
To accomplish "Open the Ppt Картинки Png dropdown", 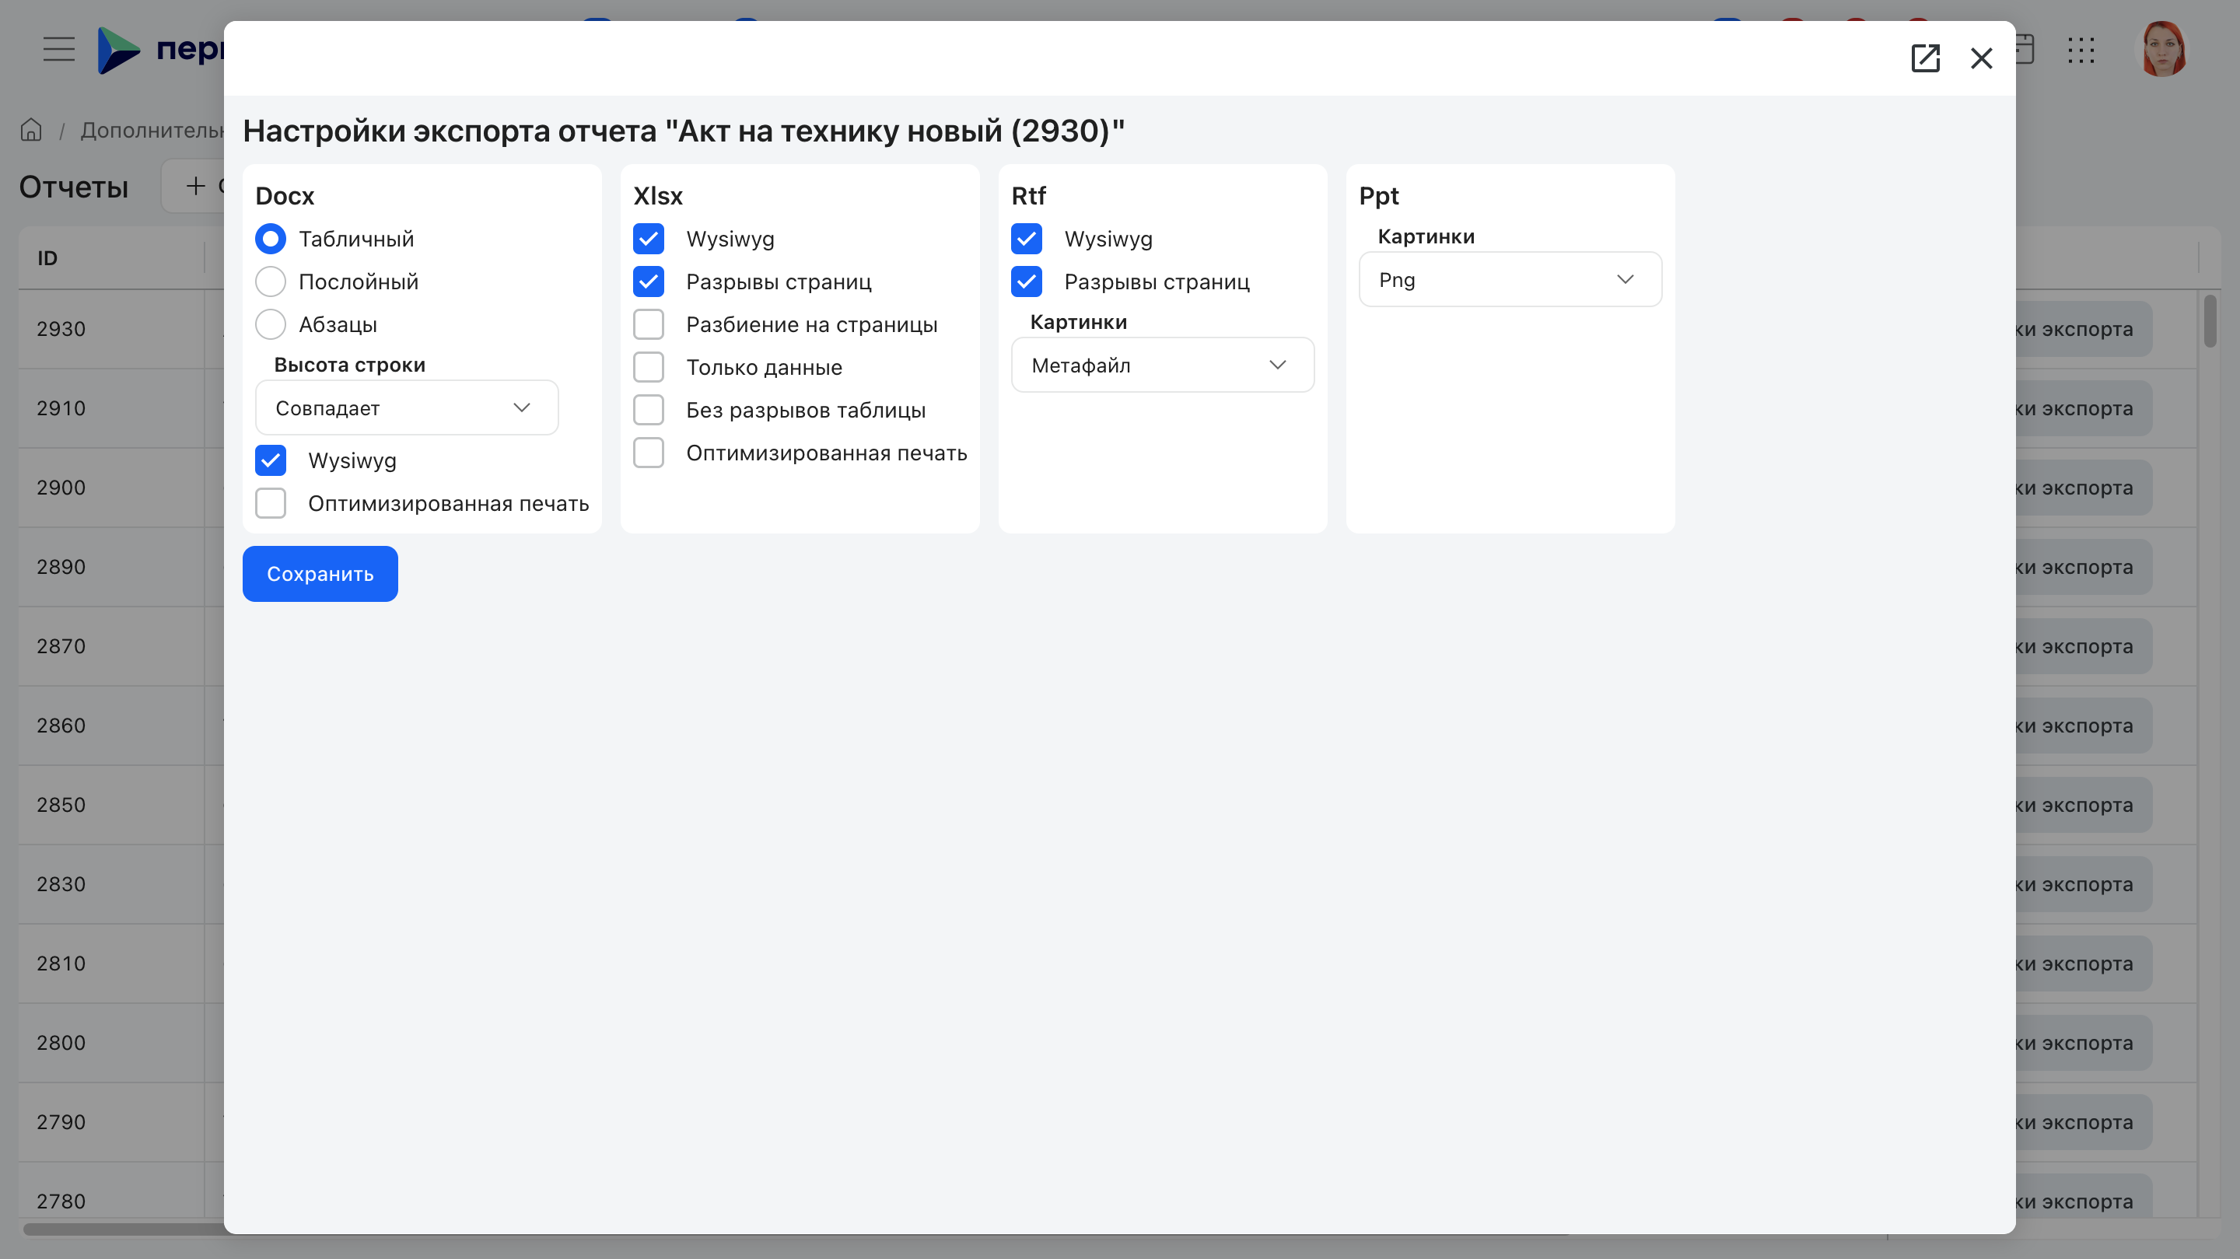I will point(1510,279).
